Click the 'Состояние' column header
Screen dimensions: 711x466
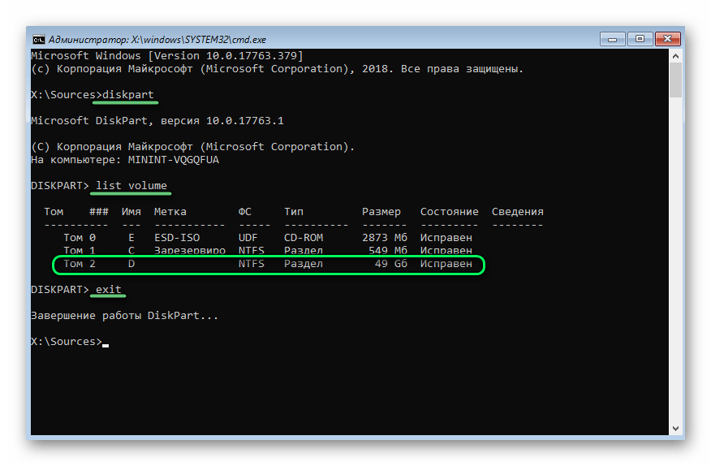pyautogui.click(x=450, y=212)
